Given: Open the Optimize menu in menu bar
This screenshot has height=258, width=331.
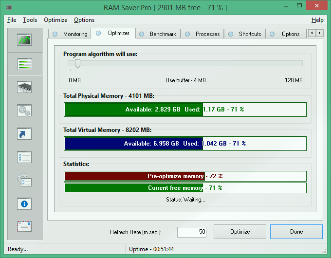Looking at the screenshot, I should tap(55, 20).
